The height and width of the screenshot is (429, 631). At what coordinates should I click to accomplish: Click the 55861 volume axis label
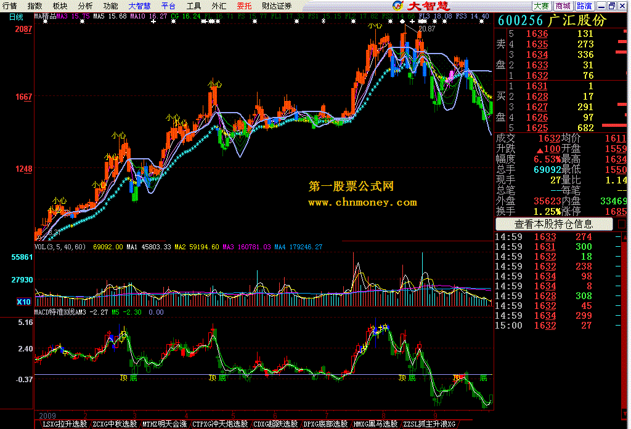coord(22,257)
